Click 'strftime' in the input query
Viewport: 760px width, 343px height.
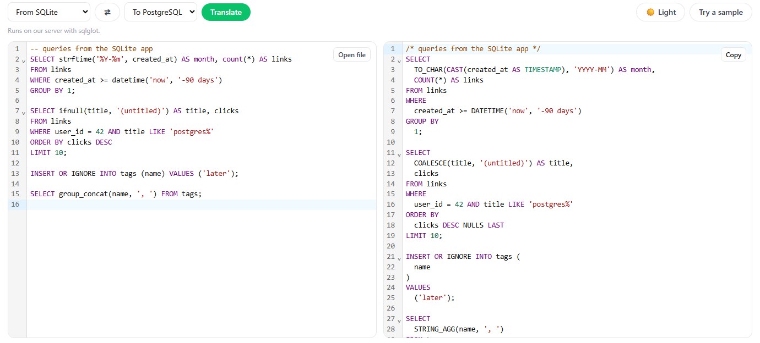75,59
